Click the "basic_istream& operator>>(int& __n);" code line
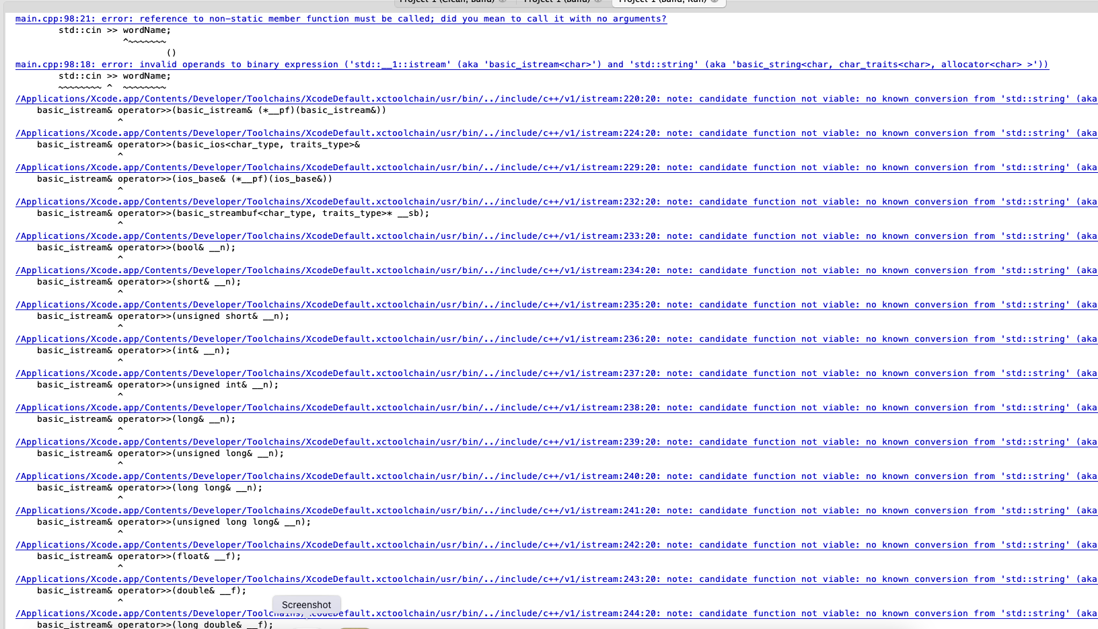Image resolution: width=1098 pixels, height=629 pixels. coord(134,350)
